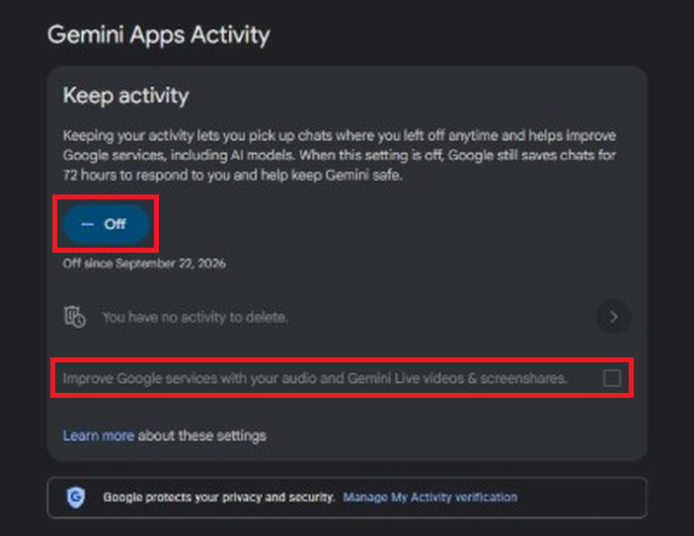
Task: Select 'You have no activity to delete' text
Action: pyautogui.click(x=195, y=317)
